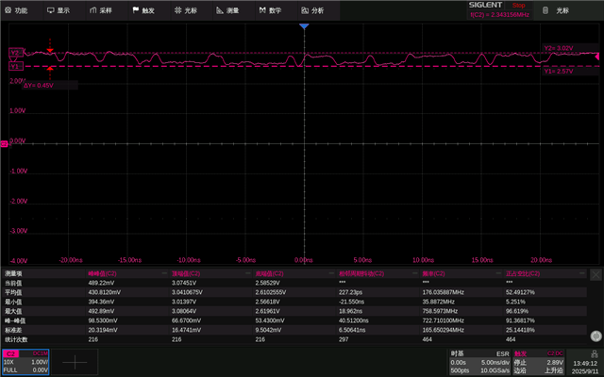This screenshot has height=377, width=604.
Task: Remove the 相邻周期抖动(C2) measurement column
Action: pyautogui.click(x=415, y=273)
